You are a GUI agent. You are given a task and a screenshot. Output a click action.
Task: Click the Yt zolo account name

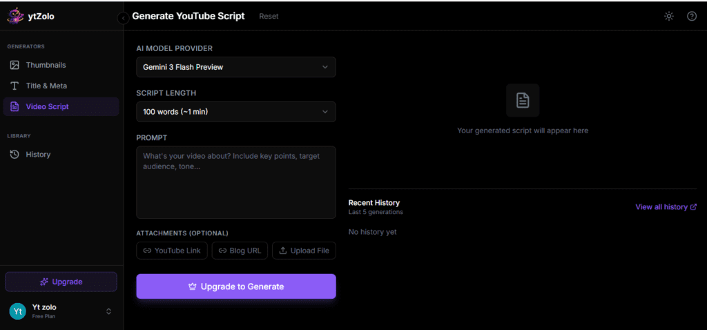(44, 307)
